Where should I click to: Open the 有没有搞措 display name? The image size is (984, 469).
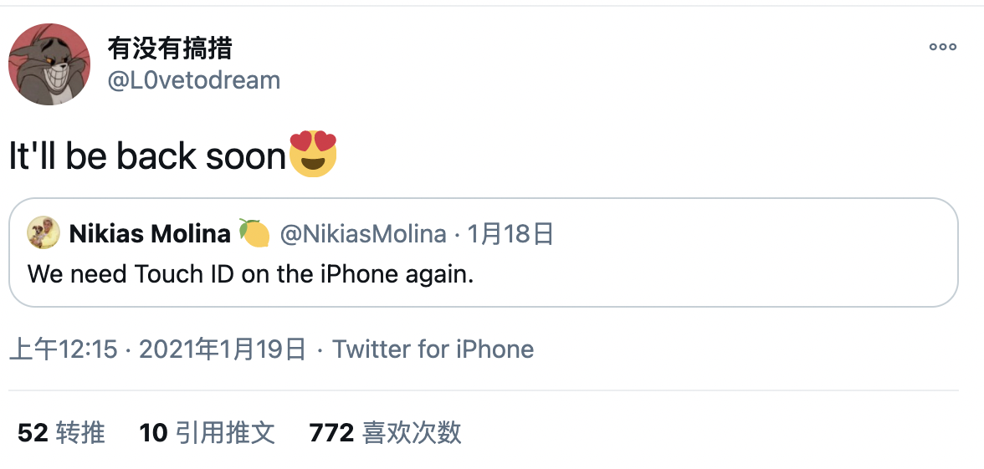[x=170, y=48]
